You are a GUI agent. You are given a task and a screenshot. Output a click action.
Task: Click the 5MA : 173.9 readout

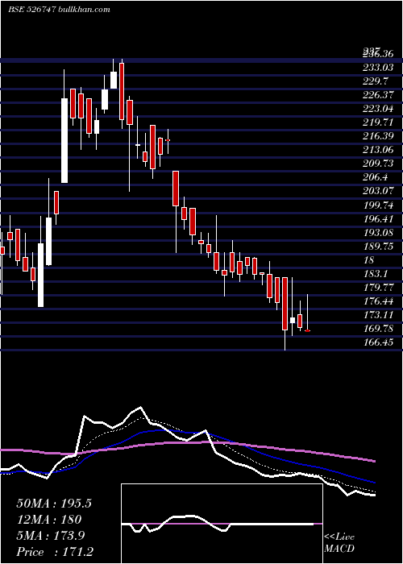pyautogui.click(x=51, y=536)
